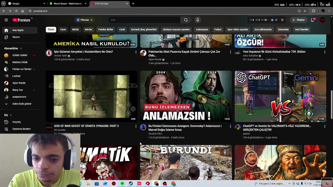Open the account avatar menu
This screenshot has width=333, height=187.
pos(323,20)
